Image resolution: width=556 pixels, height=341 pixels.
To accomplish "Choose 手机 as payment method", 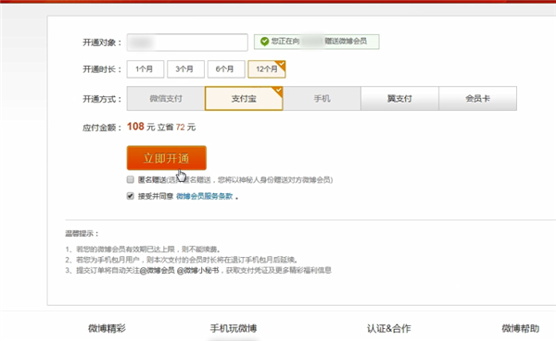I will 322,98.
